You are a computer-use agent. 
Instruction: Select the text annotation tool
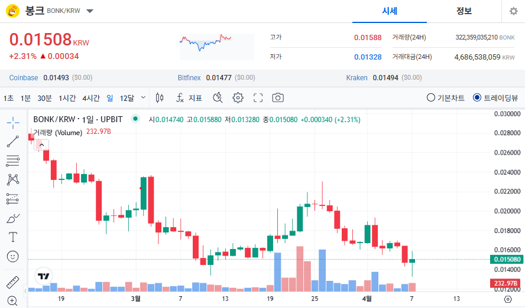(x=13, y=237)
